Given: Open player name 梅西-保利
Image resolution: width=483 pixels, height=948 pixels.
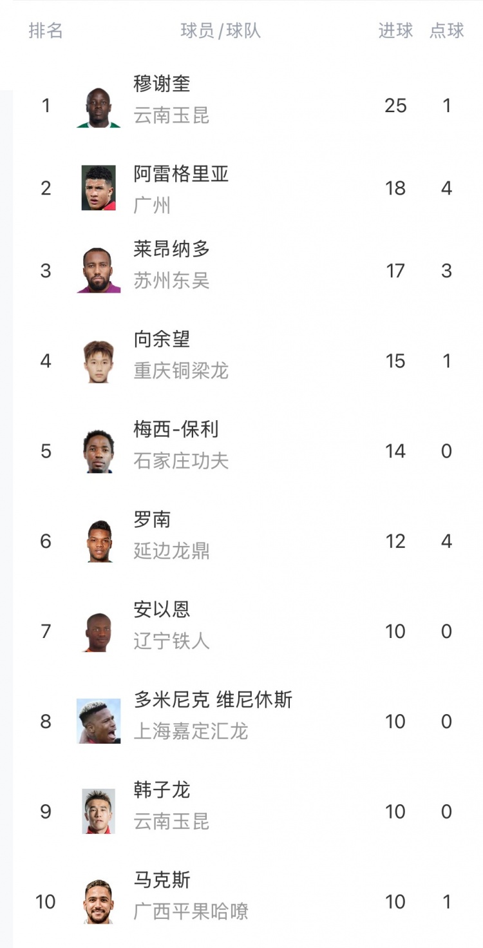Looking at the screenshot, I should [x=176, y=429].
